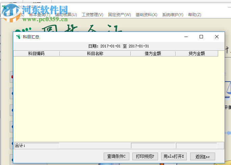Viewport: 231px width, 165px height.
Task: Click the credit total field under 贷方金额
Action: click(x=197, y=146)
